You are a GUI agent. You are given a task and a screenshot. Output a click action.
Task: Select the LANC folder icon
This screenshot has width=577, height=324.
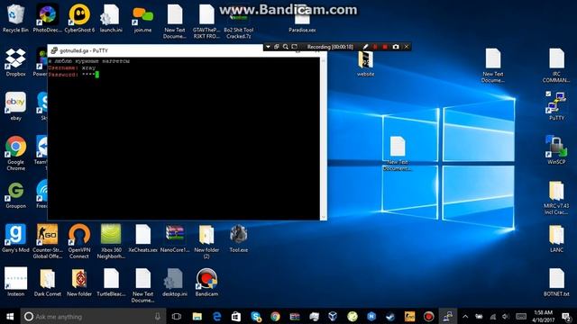click(556, 238)
